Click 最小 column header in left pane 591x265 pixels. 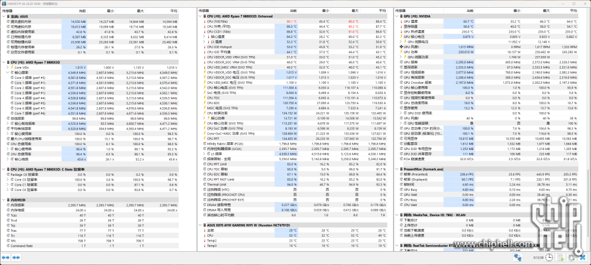click(110, 11)
